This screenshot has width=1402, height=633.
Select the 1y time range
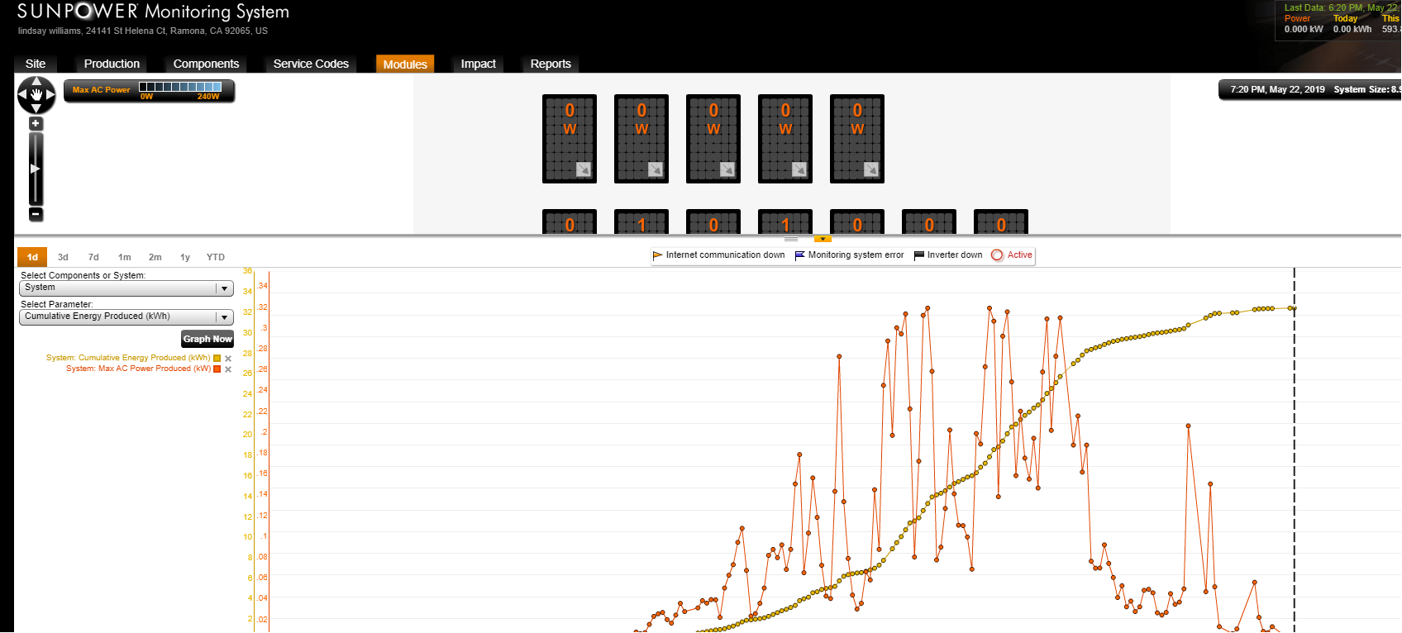[x=185, y=257]
